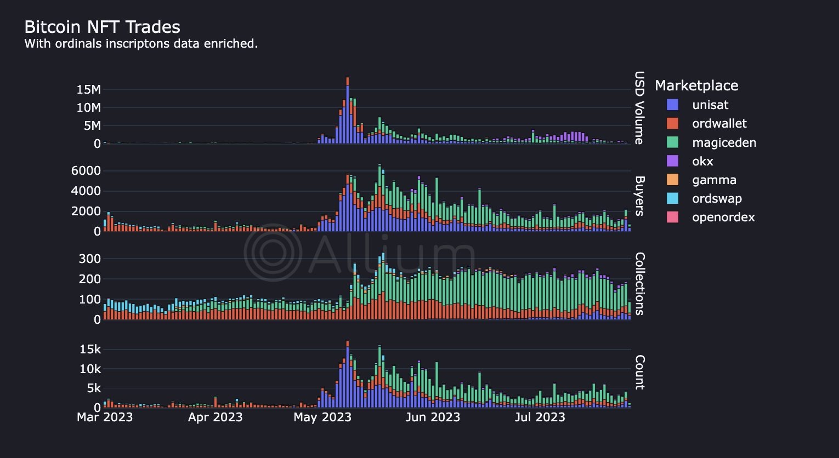The image size is (839, 458).
Task: Click the ordinals inscriptions subtitle text
Action: click(x=141, y=44)
